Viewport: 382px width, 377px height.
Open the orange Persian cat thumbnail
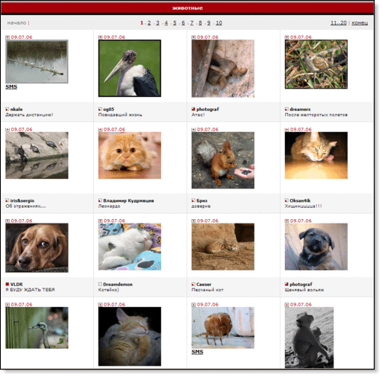pos(130,155)
